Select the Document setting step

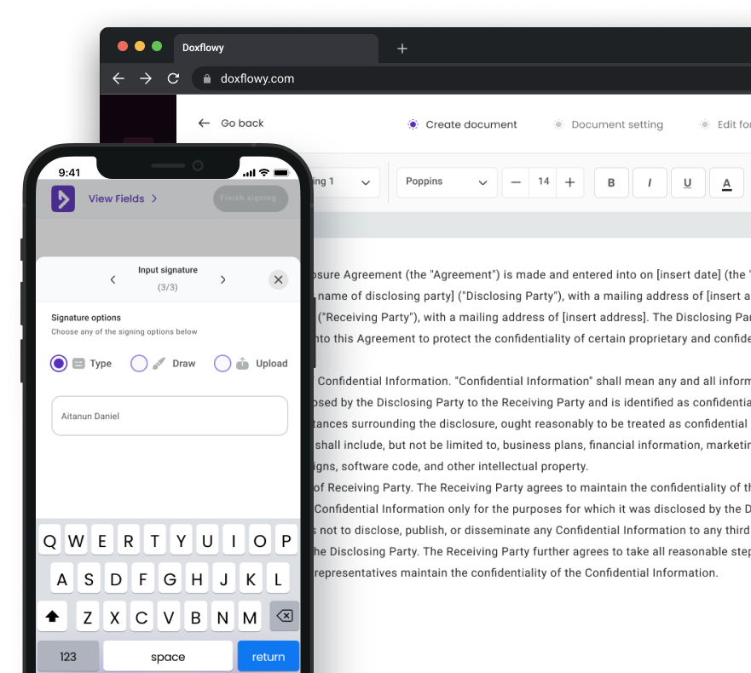(609, 124)
